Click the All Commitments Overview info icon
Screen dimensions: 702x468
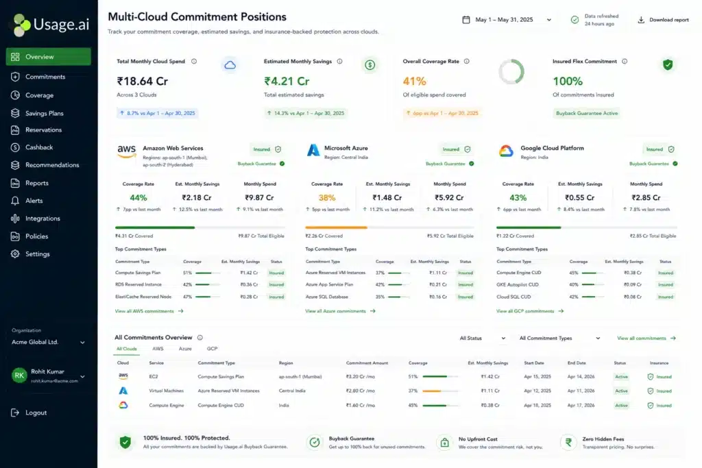point(200,338)
